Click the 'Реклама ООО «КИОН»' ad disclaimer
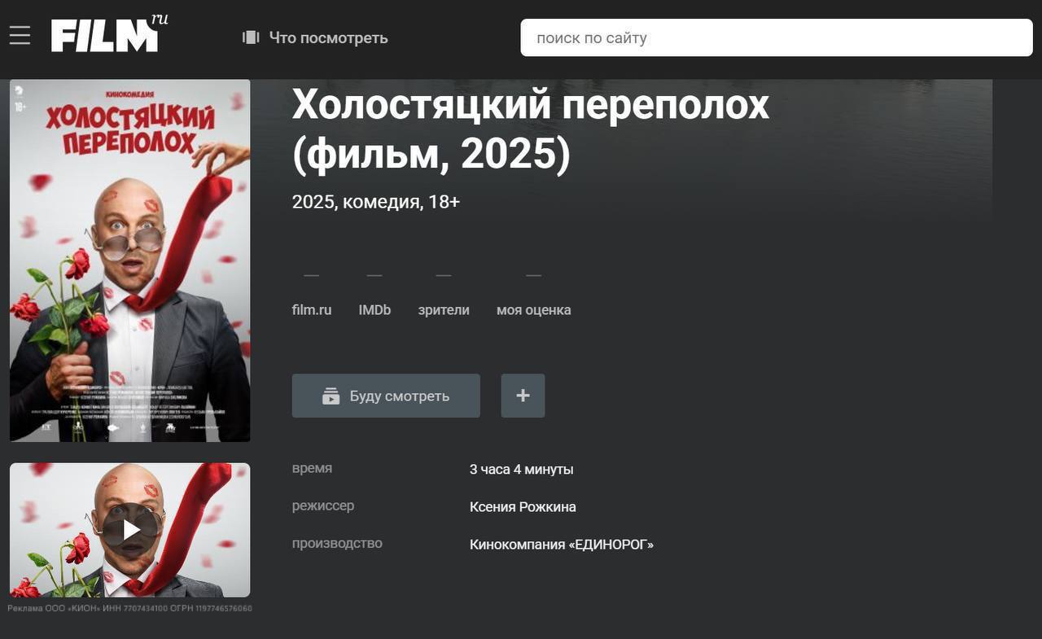The width and height of the screenshot is (1042, 639). (130, 608)
